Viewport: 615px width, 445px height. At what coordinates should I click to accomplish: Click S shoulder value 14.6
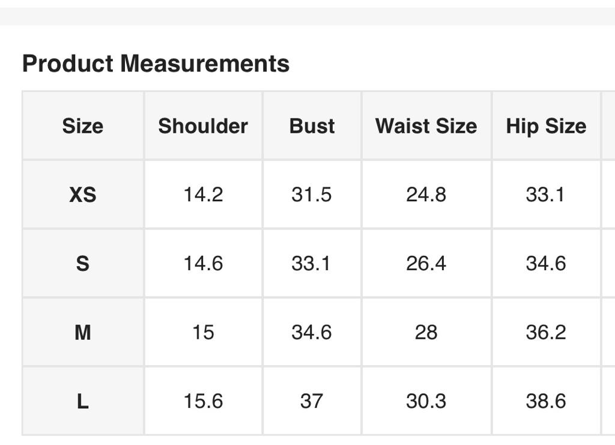[x=203, y=263]
